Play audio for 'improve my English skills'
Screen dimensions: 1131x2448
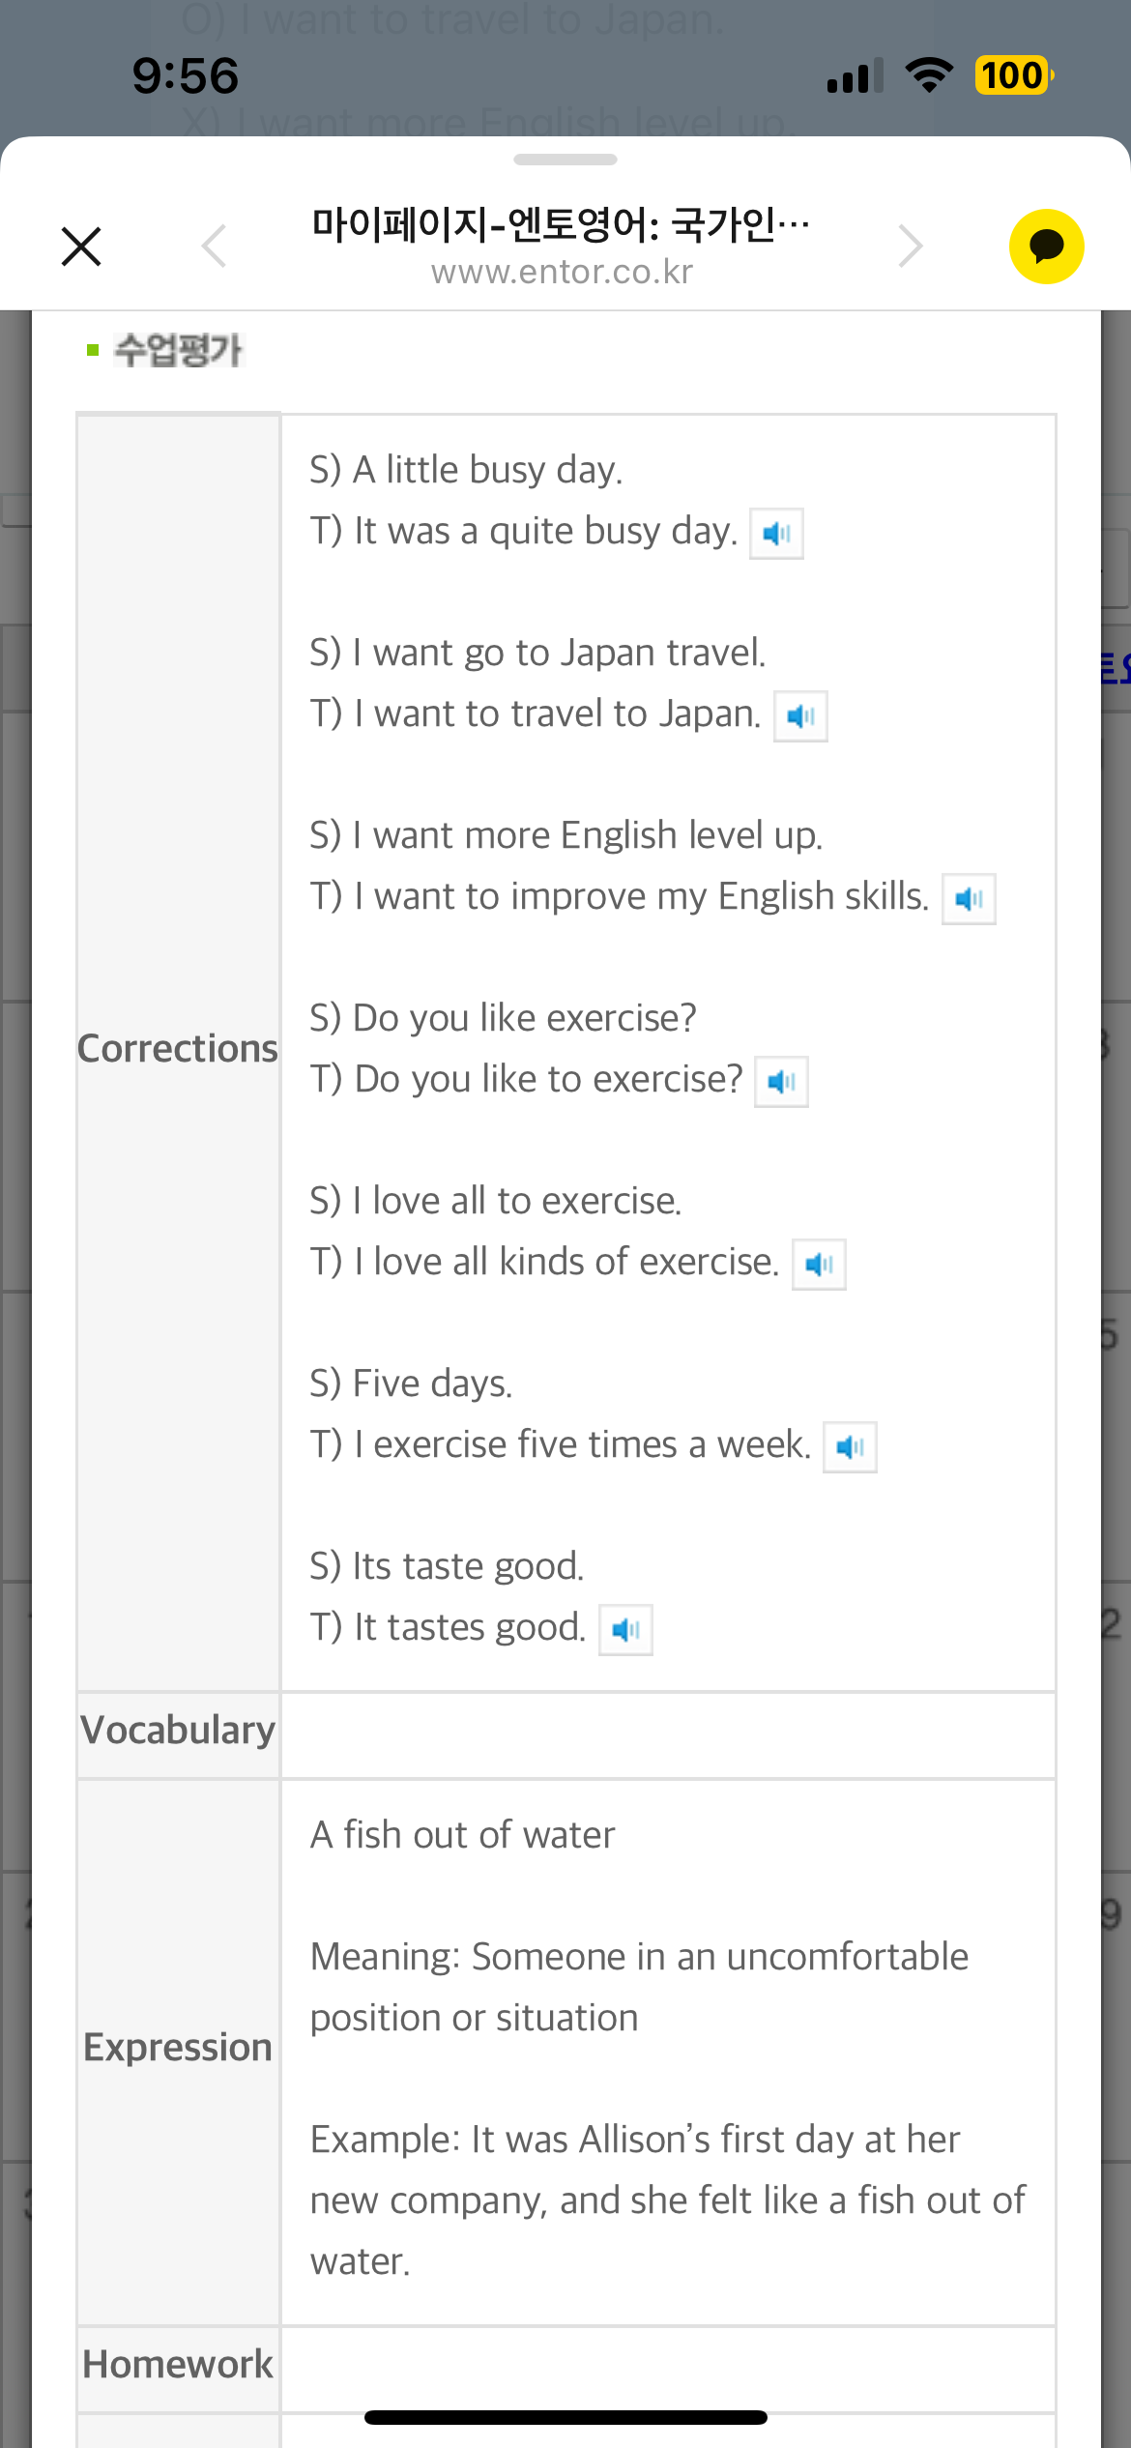(x=969, y=898)
